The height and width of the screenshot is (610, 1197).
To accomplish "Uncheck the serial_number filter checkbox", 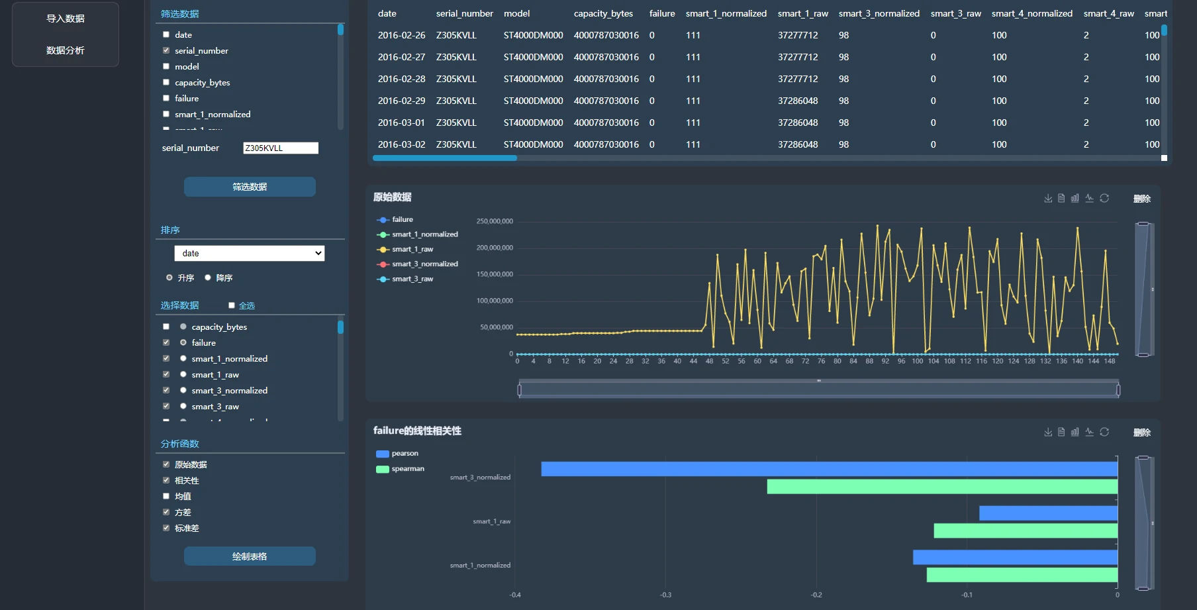I will click(166, 50).
